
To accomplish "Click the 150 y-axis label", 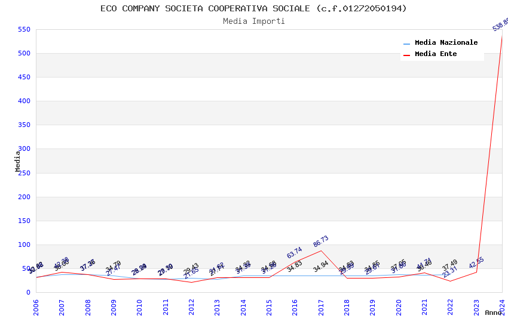I will [x=24, y=221].
